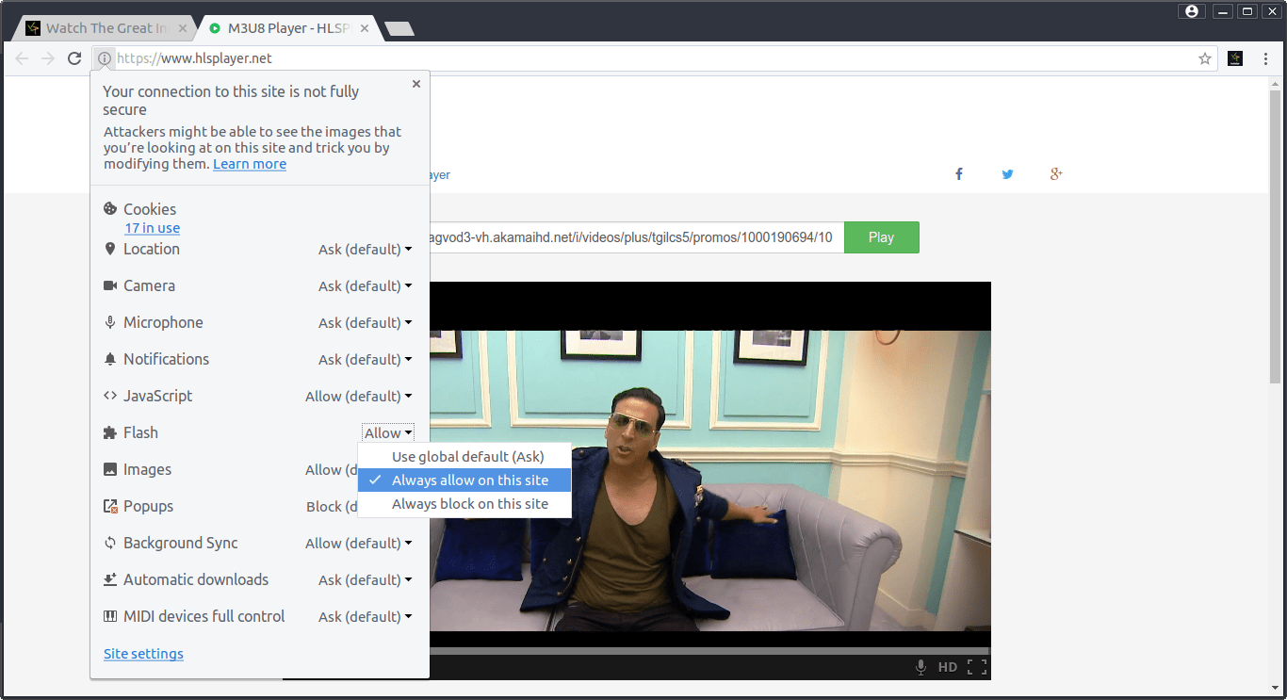The image size is (1287, 700).
Task: Bookmark this page with the star icon
Action: (1205, 58)
